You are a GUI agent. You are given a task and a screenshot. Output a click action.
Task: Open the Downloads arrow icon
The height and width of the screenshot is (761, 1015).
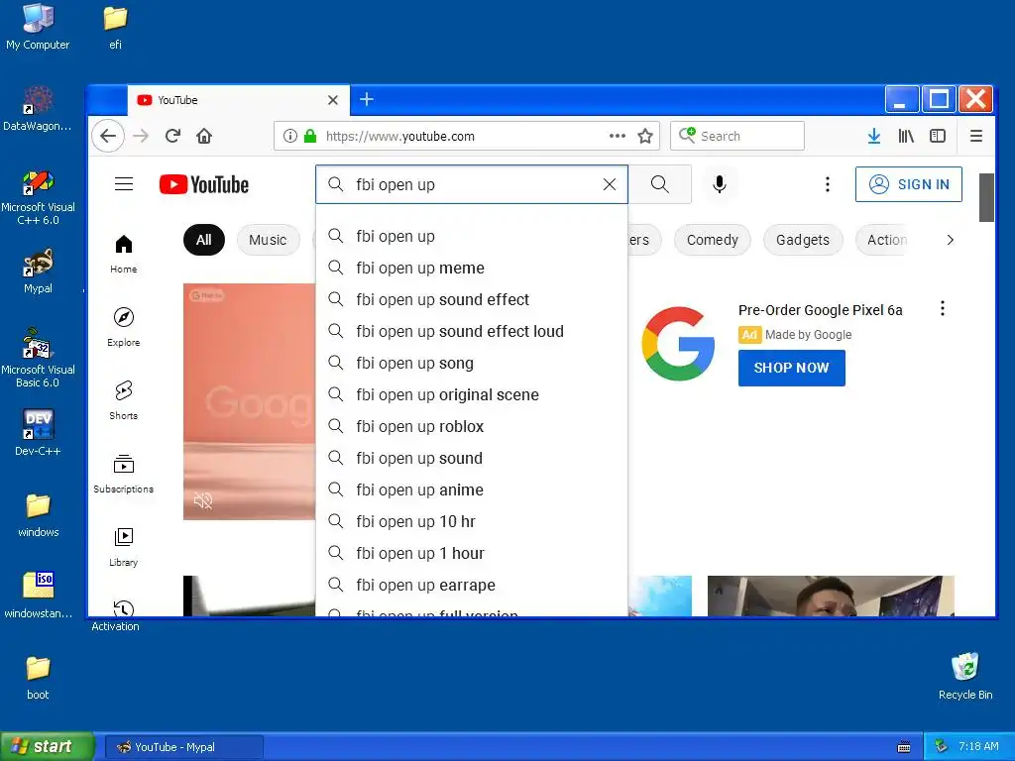tap(874, 136)
